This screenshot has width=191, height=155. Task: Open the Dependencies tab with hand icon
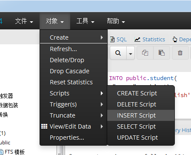point(182,40)
